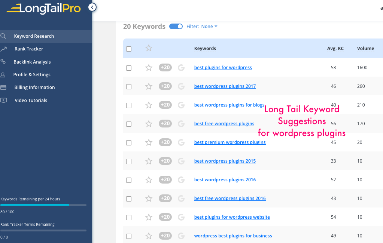Open Google icon for 'best wordpress plugins for blogs'
This screenshot has width=383, height=243.
(x=181, y=105)
